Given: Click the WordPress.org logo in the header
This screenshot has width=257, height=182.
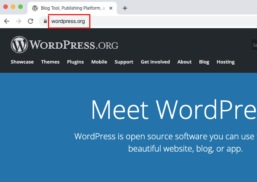Looking at the screenshot, I should coord(65,45).
